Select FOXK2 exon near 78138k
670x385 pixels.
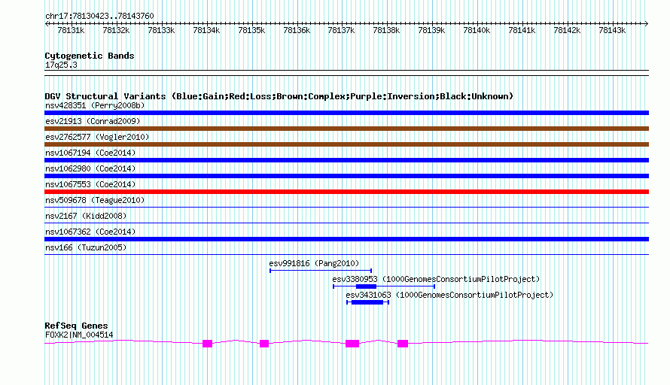pos(403,344)
